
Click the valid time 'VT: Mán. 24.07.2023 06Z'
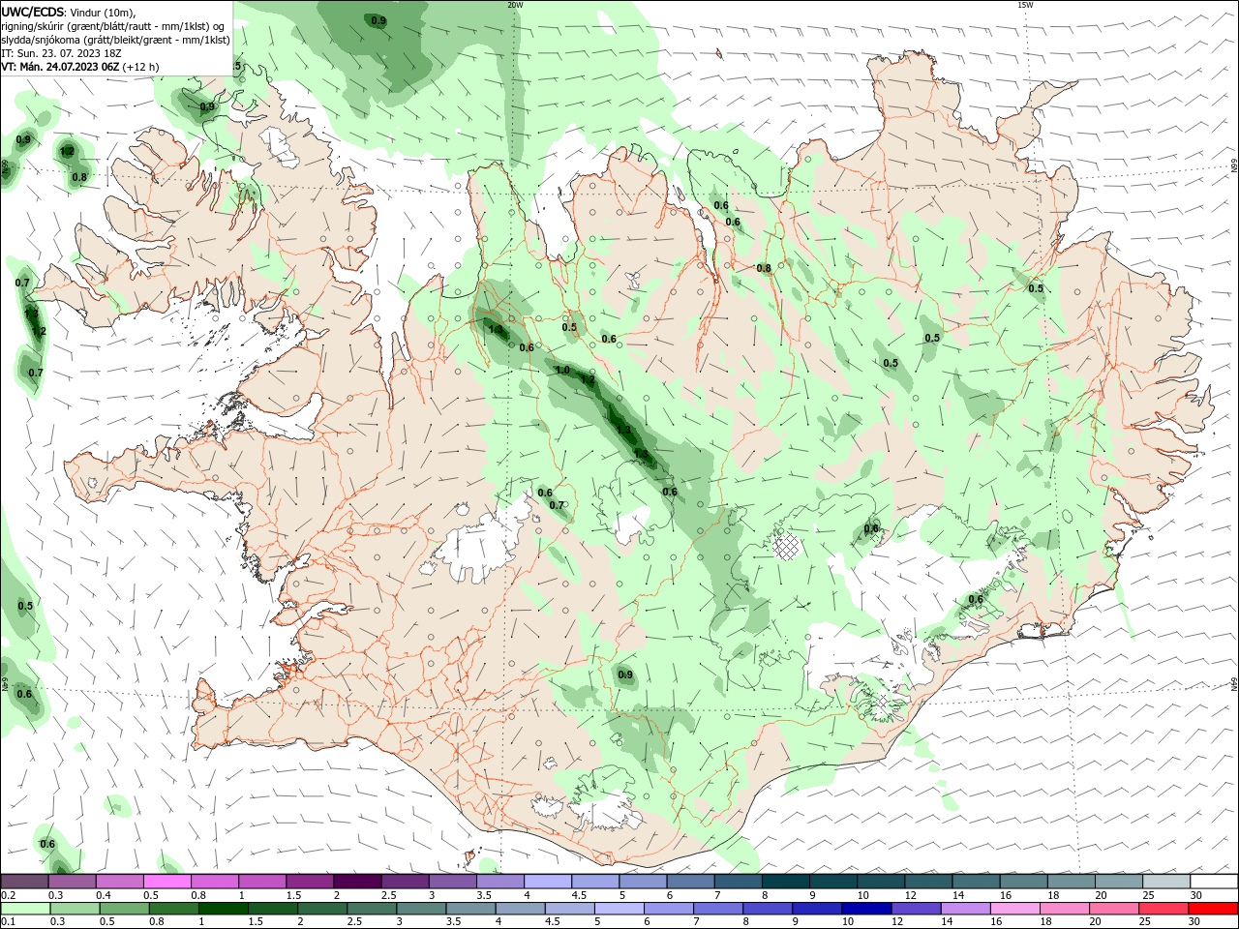[60, 67]
